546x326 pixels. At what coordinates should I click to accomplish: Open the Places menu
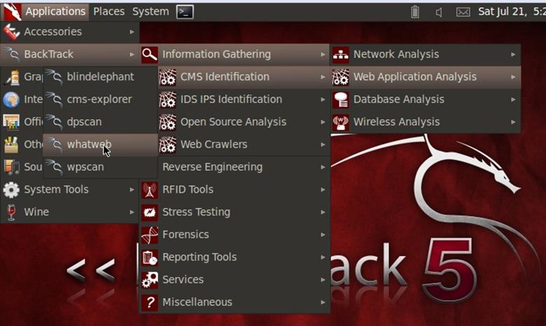[x=108, y=11]
